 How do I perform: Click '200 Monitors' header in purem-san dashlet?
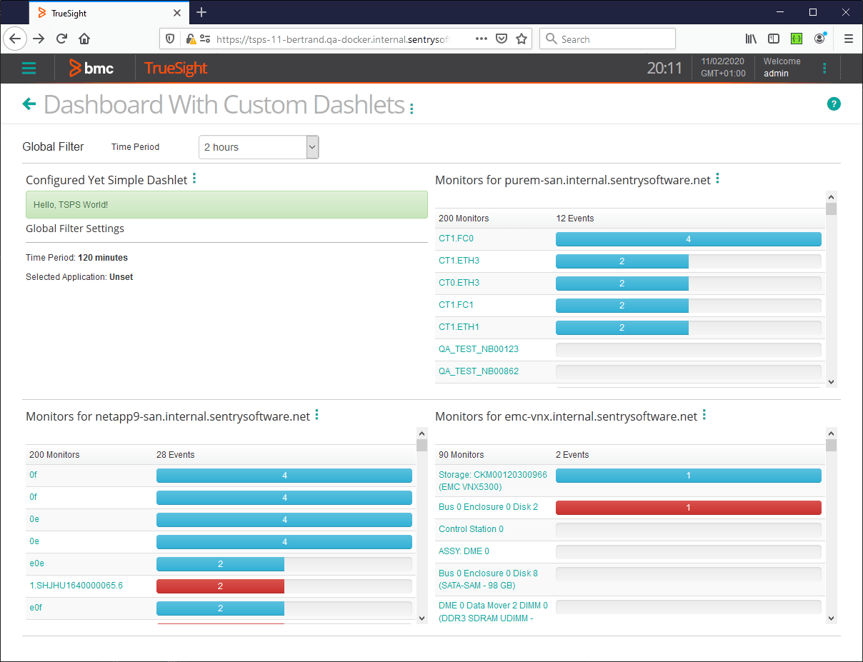464,219
